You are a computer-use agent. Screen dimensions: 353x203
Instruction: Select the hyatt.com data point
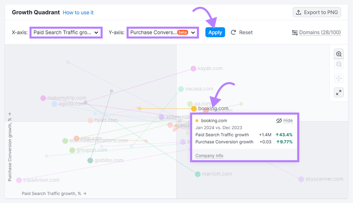[x=90, y=120]
